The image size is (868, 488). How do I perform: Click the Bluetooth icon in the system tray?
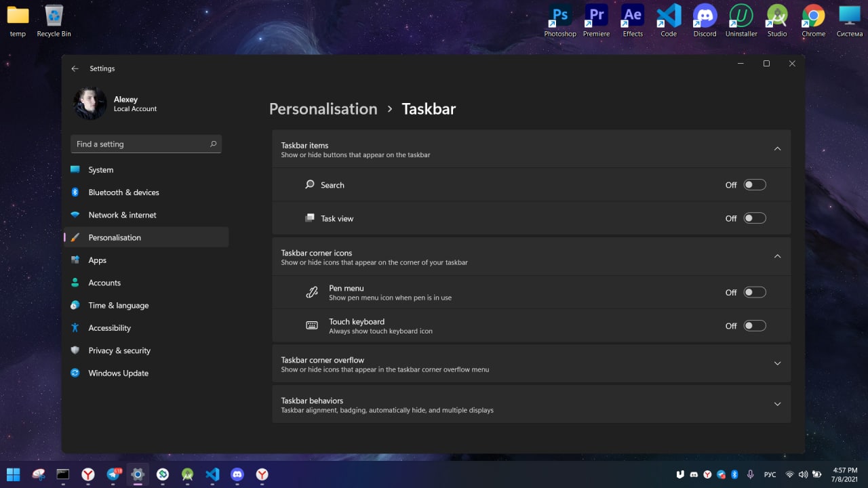(x=734, y=474)
